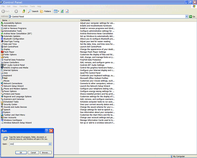
Task: Click OK in the Run dialog
Action: pyautogui.click(x=21, y=152)
